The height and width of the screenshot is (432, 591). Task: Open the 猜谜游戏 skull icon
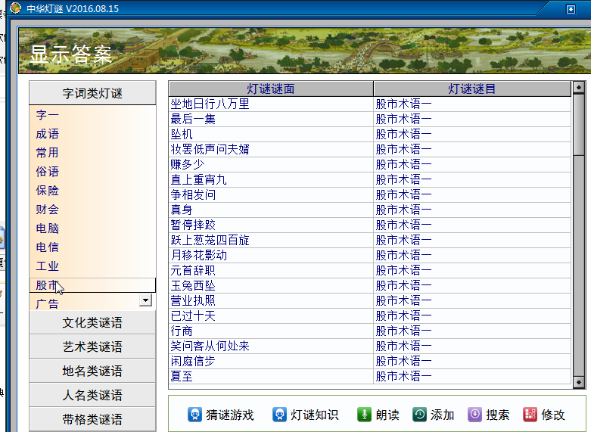pos(194,415)
